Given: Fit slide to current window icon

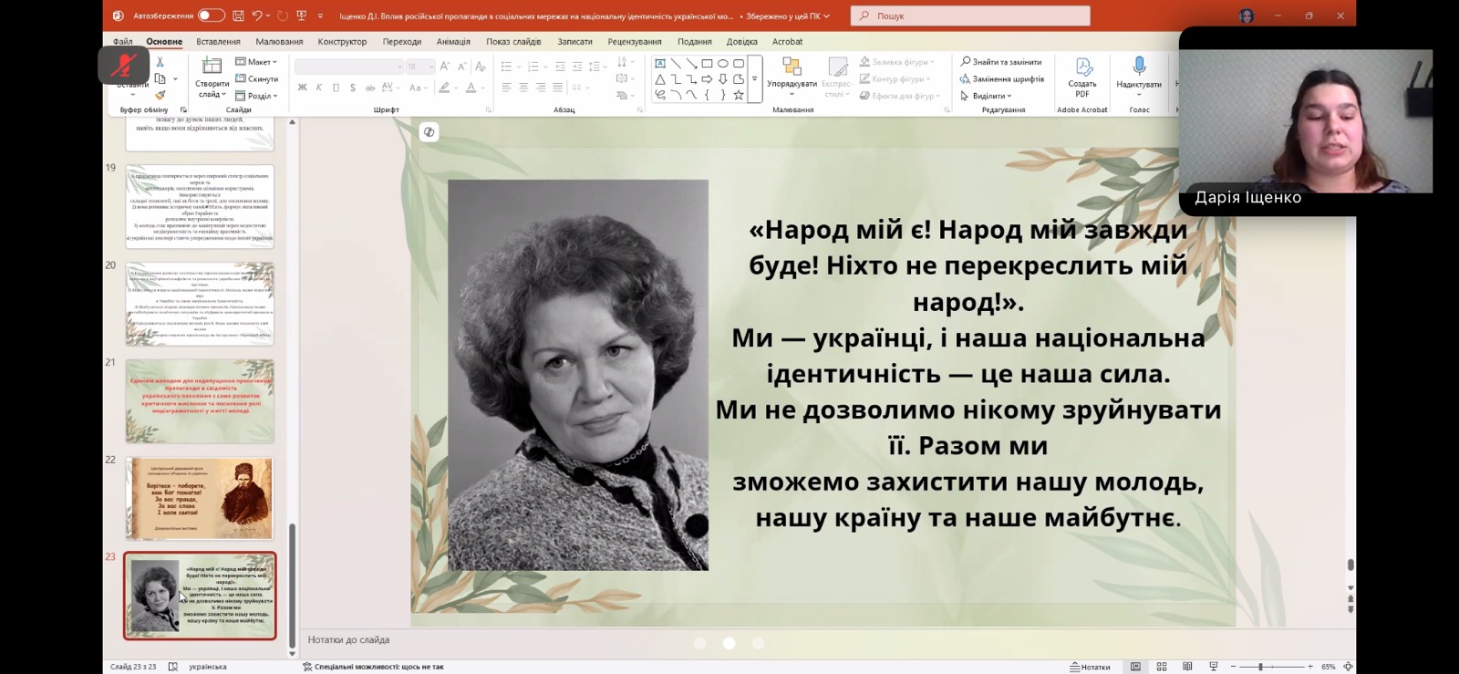Looking at the screenshot, I should [1348, 667].
